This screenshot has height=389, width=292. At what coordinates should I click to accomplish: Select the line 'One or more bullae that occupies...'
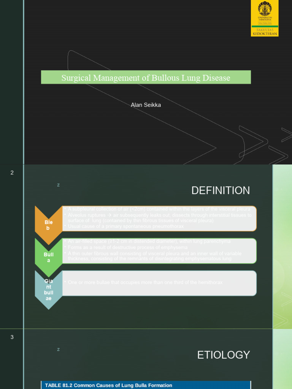pos(145,282)
